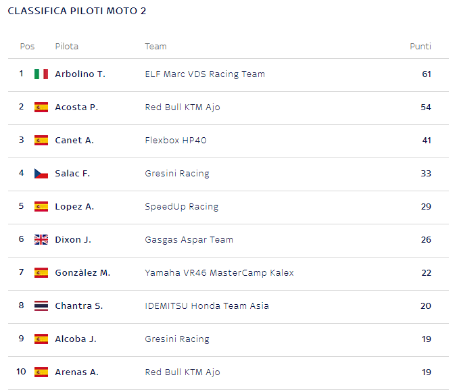The image size is (457, 390).
Task: Click the ELF Marc VDS Racing Team name
Action: tap(205, 74)
